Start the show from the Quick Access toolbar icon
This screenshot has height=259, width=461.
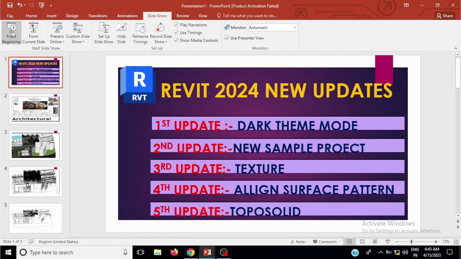41,5
